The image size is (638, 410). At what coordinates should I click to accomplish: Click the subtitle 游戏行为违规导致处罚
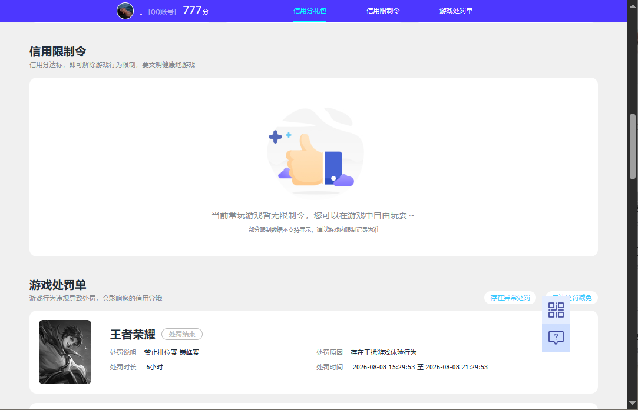[x=95, y=298]
